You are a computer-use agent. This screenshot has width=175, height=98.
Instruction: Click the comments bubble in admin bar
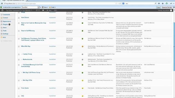(43, 10)
